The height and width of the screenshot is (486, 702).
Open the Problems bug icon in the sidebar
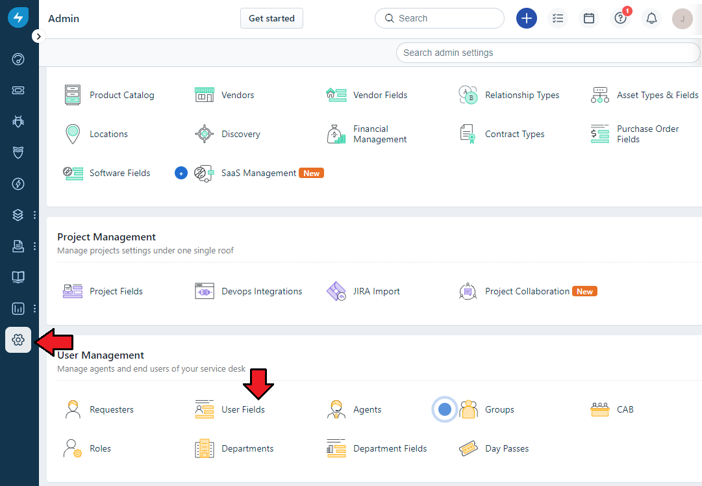coord(18,122)
